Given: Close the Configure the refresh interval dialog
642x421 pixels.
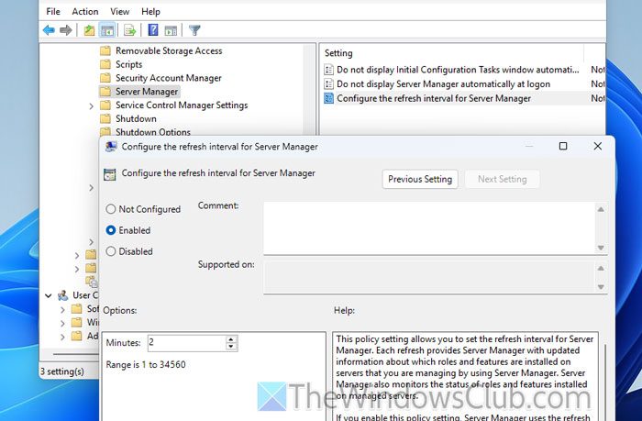Looking at the screenshot, I should [598, 146].
